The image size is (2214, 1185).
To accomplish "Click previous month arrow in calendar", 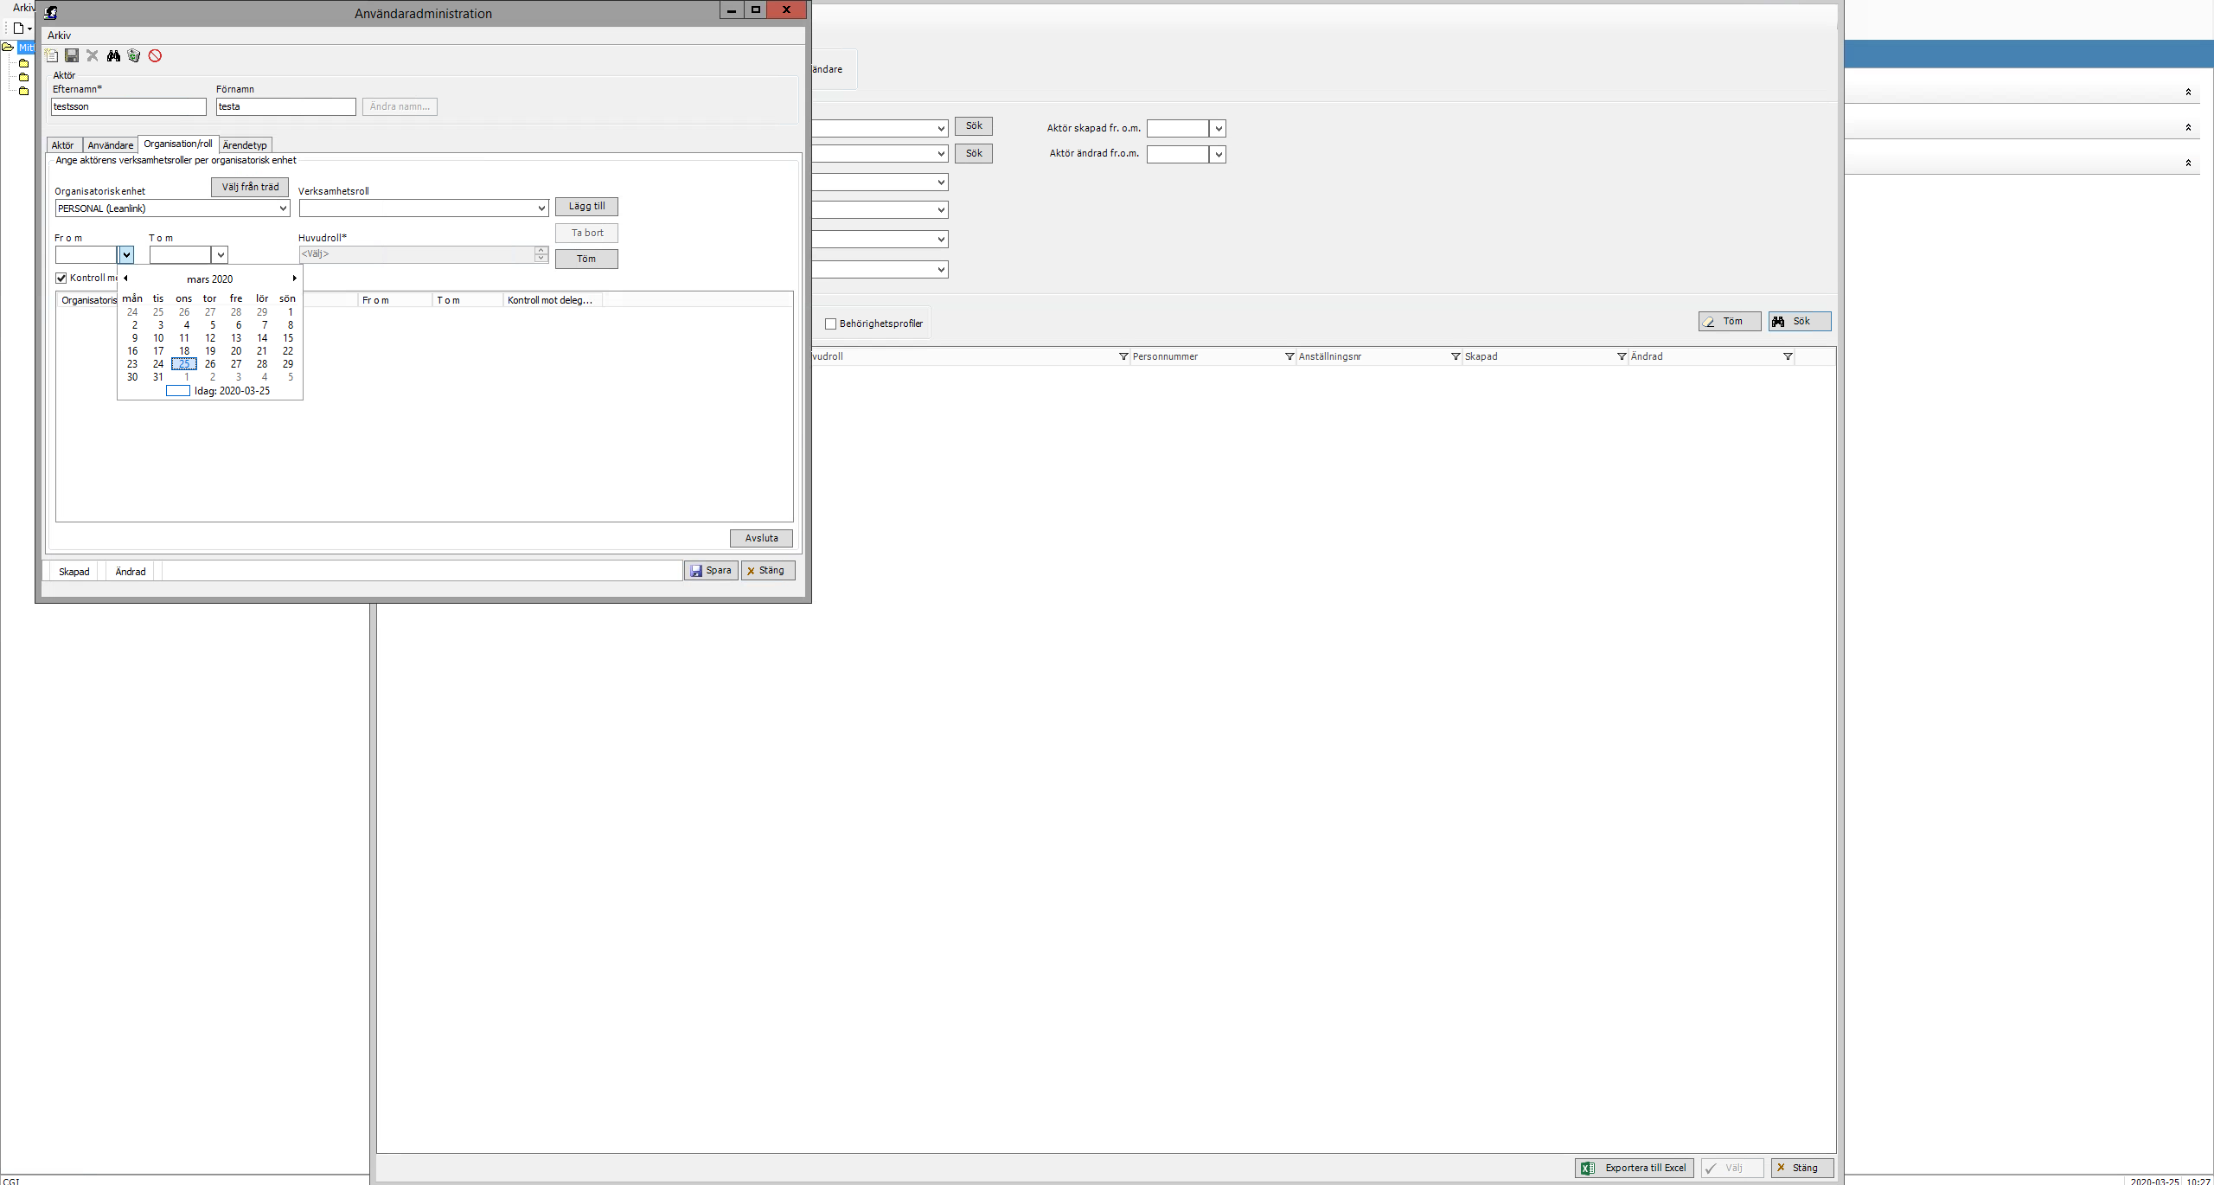I will pos(126,279).
